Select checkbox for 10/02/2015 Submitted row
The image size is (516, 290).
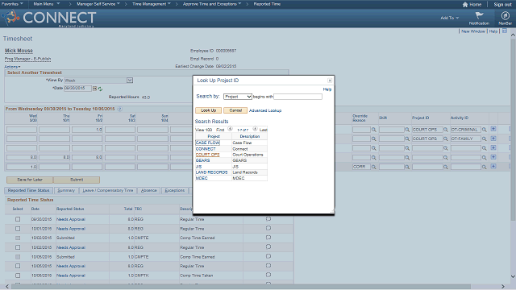point(18,238)
